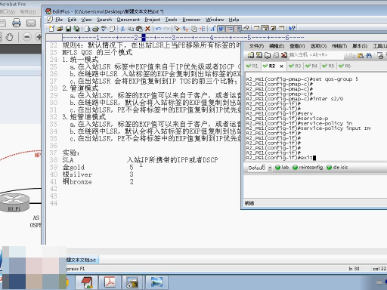
Task: Open EditPlus Edit menu
Action: tap(72, 20)
